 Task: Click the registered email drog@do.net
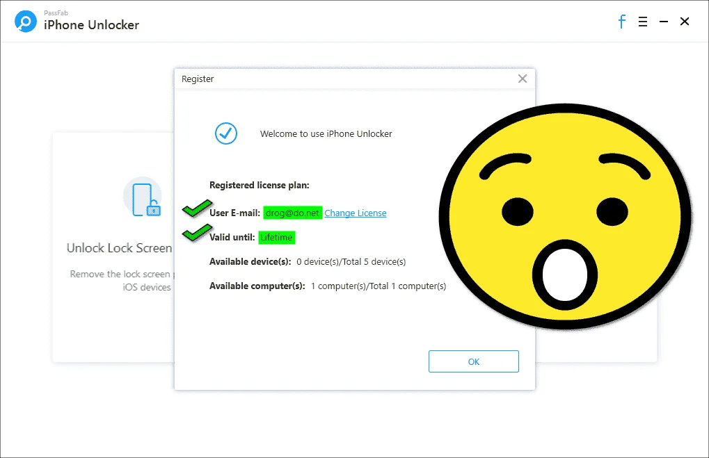tap(292, 213)
